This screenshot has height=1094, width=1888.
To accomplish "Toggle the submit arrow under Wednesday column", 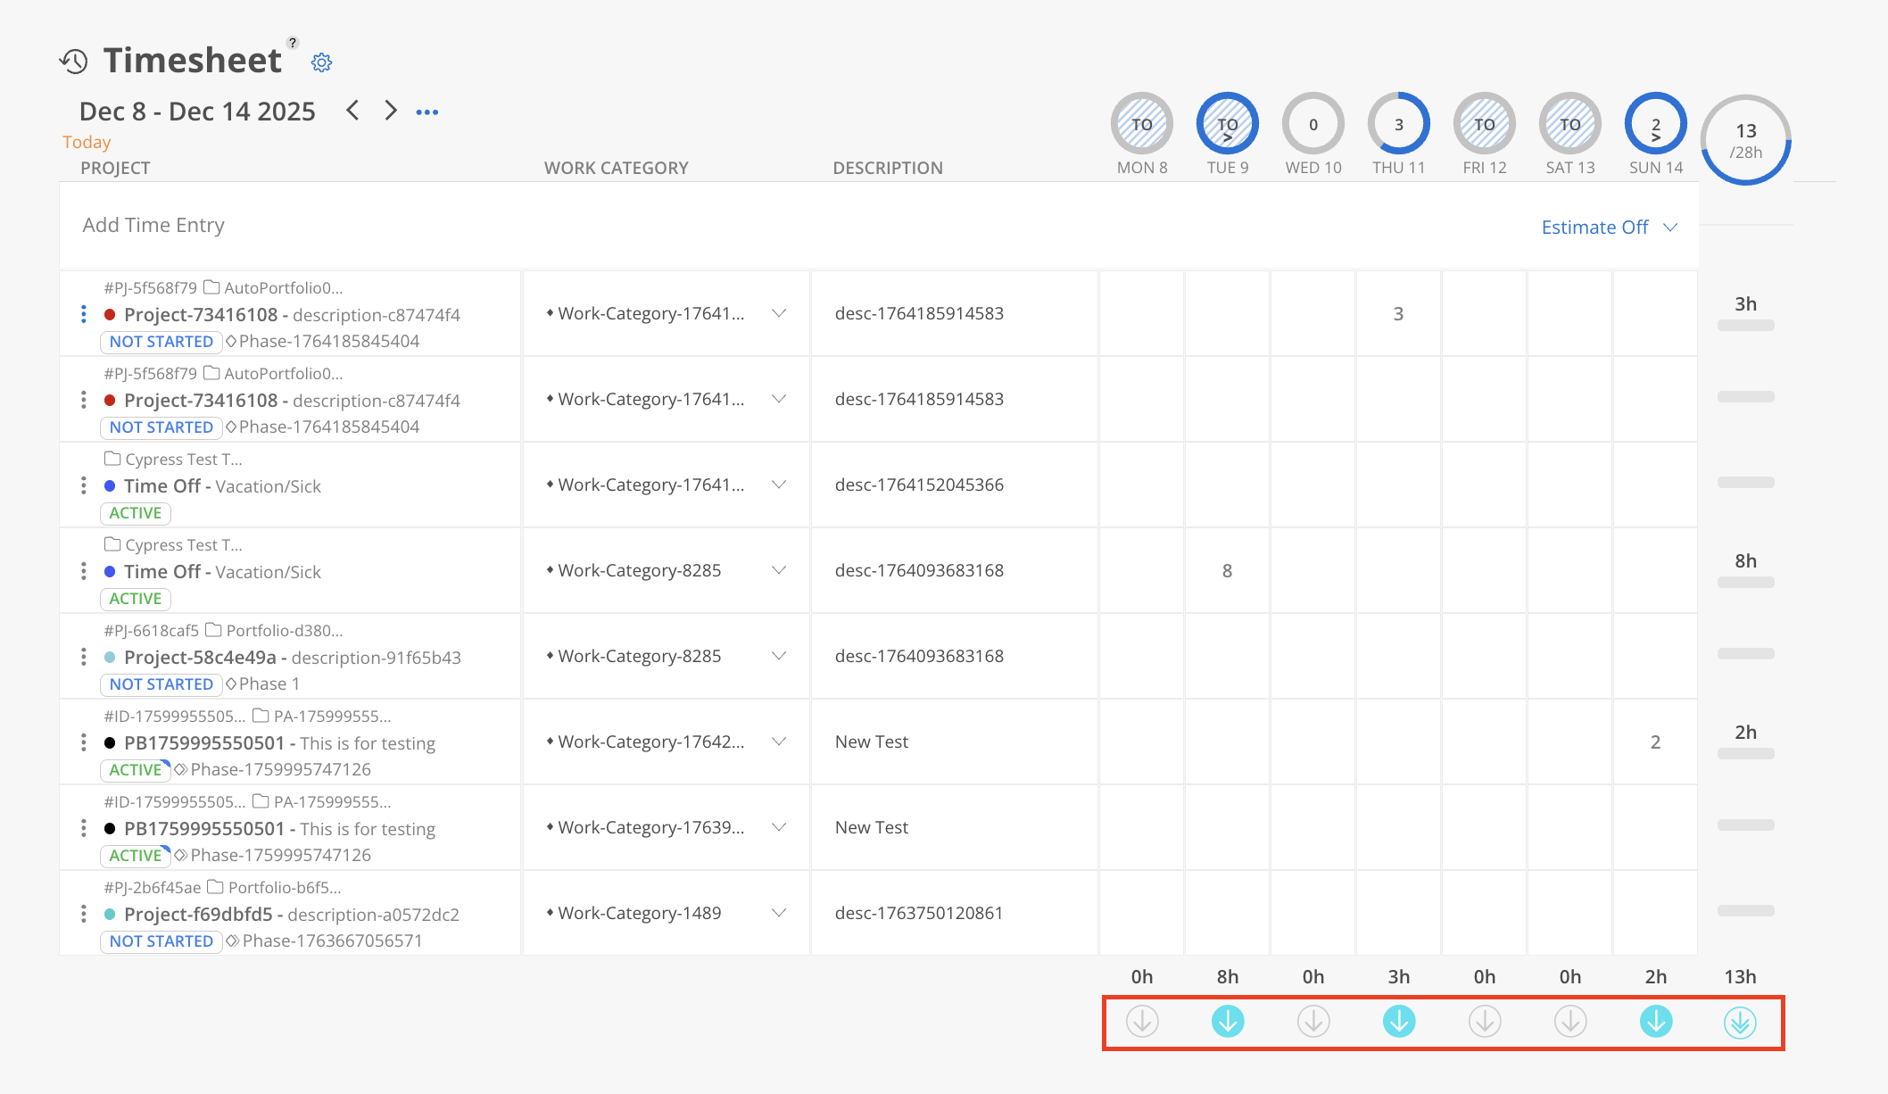I will [1313, 1021].
